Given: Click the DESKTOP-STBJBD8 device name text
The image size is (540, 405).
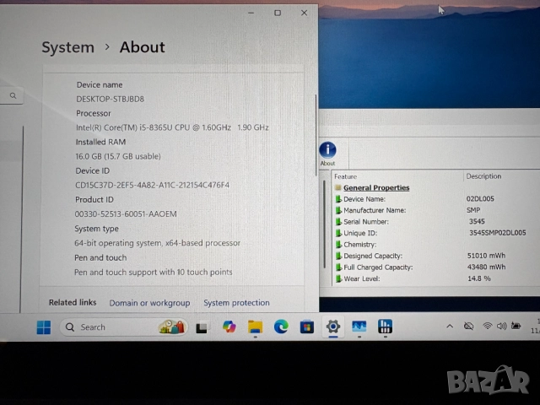Looking at the screenshot, I should click(111, 100).
